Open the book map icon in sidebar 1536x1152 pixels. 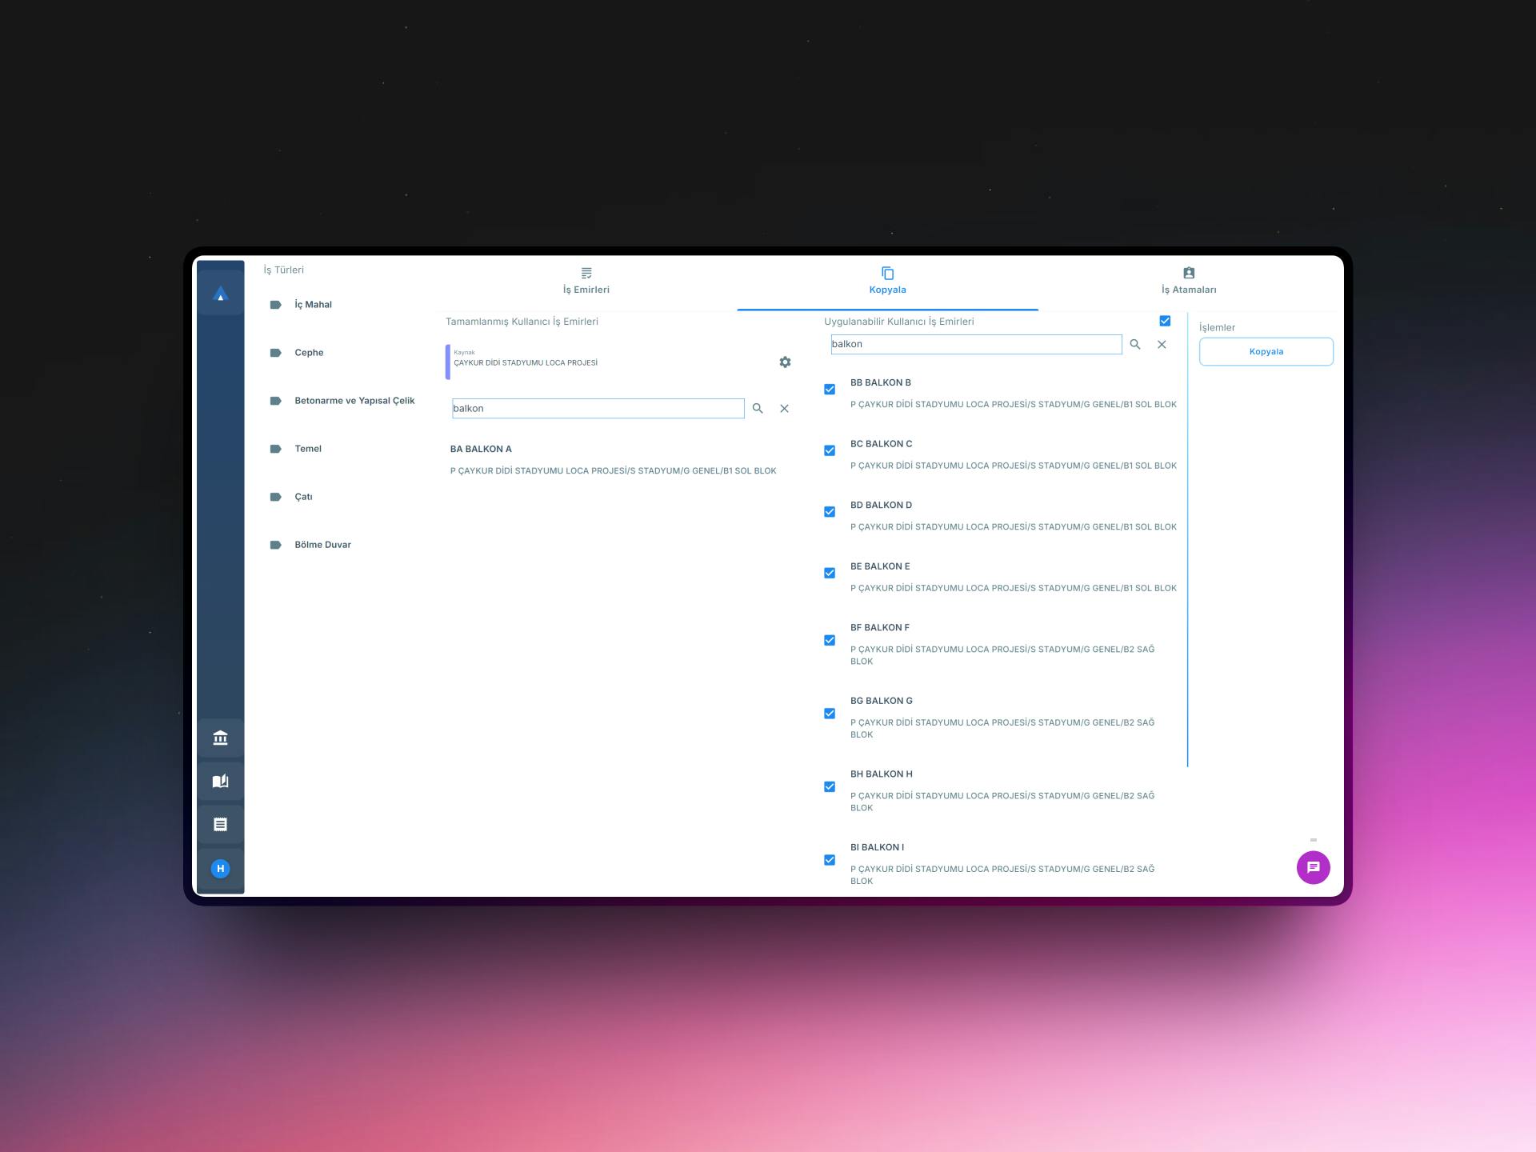(x=221, y=781)
